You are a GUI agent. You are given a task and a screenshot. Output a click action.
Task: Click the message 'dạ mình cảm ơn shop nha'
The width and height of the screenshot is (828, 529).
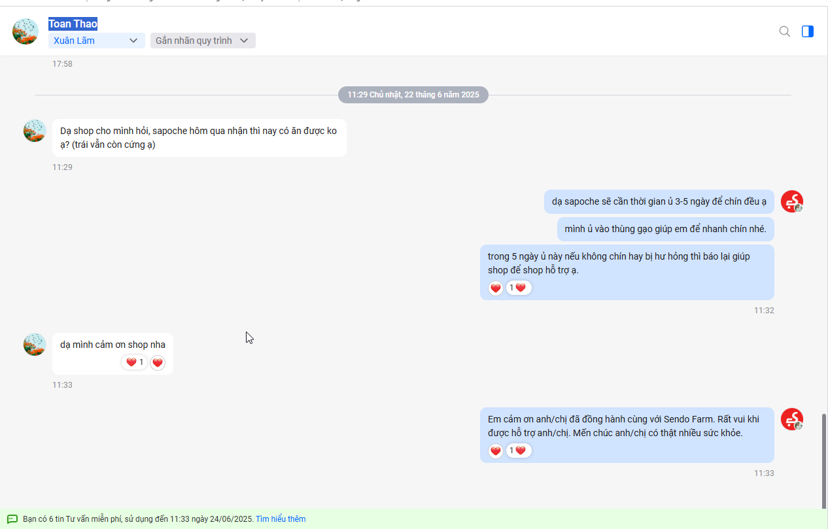[112, 354]
